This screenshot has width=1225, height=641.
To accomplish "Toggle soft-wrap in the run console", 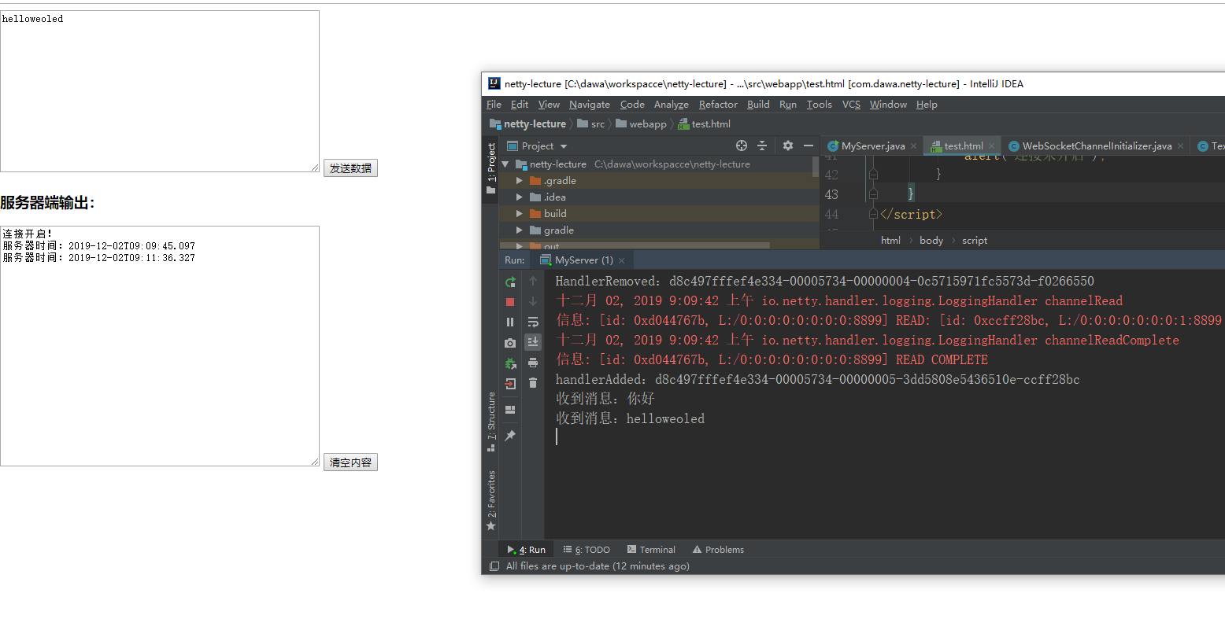I will [533, 322].
